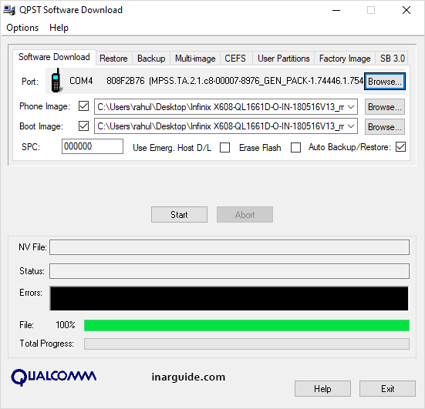Screen dimensions: 425x409
Task: Toggle the Phone Image checkbox
Action: 83,106
